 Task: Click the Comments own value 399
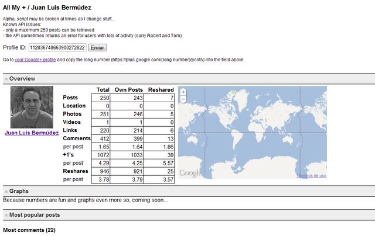tap(138, 139)
